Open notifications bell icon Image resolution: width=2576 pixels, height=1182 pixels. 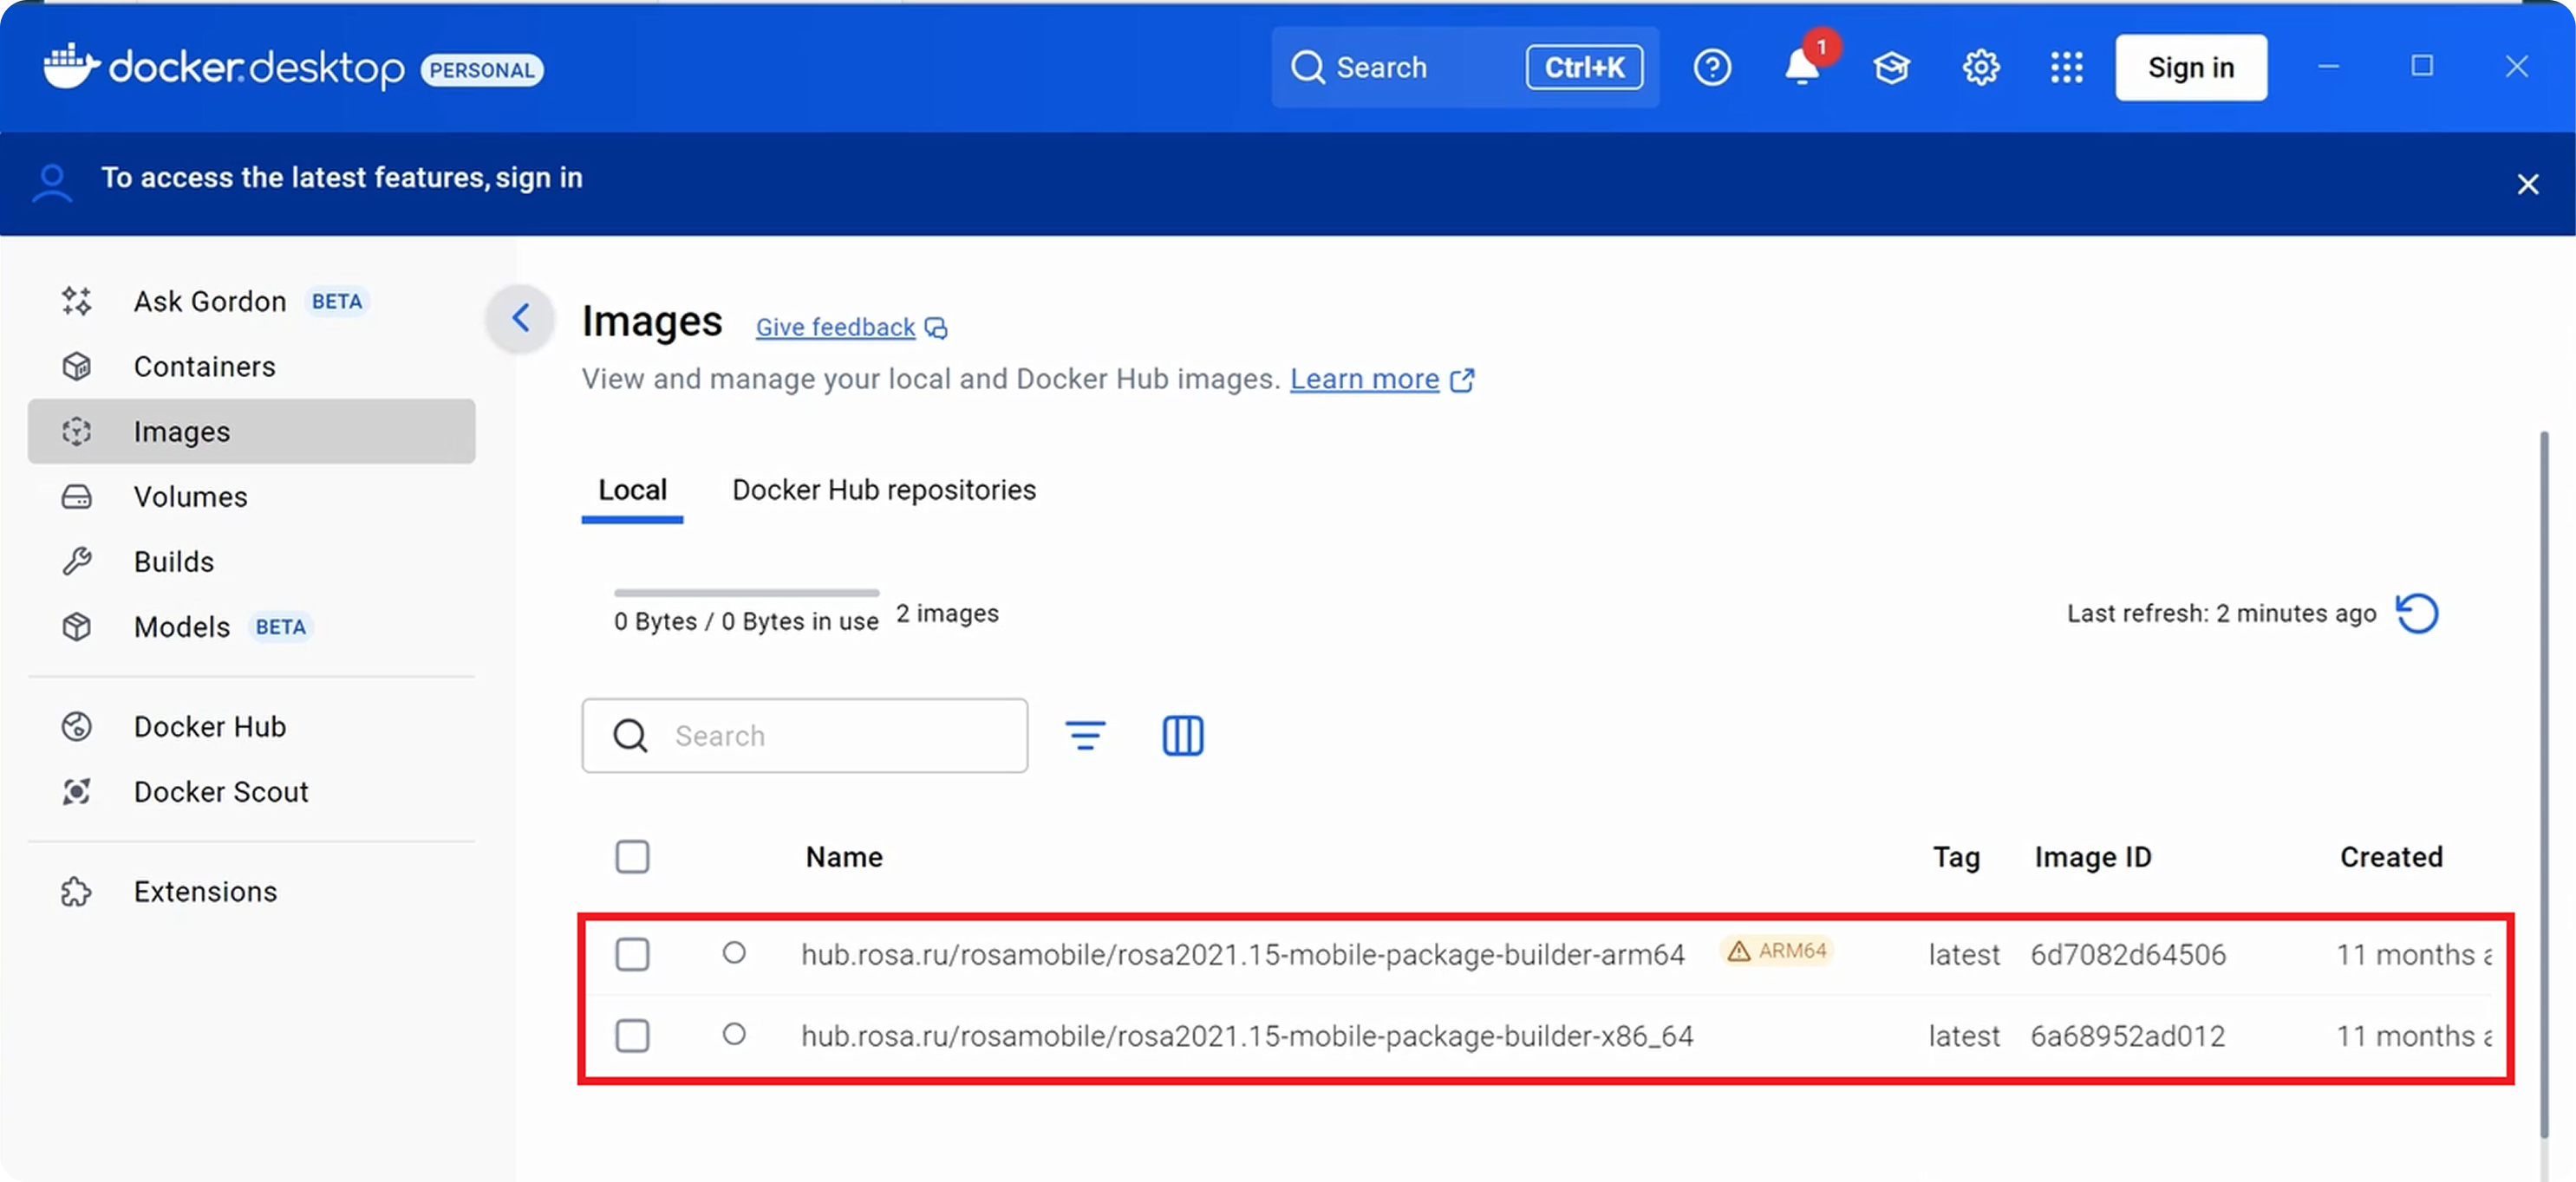1802,67
